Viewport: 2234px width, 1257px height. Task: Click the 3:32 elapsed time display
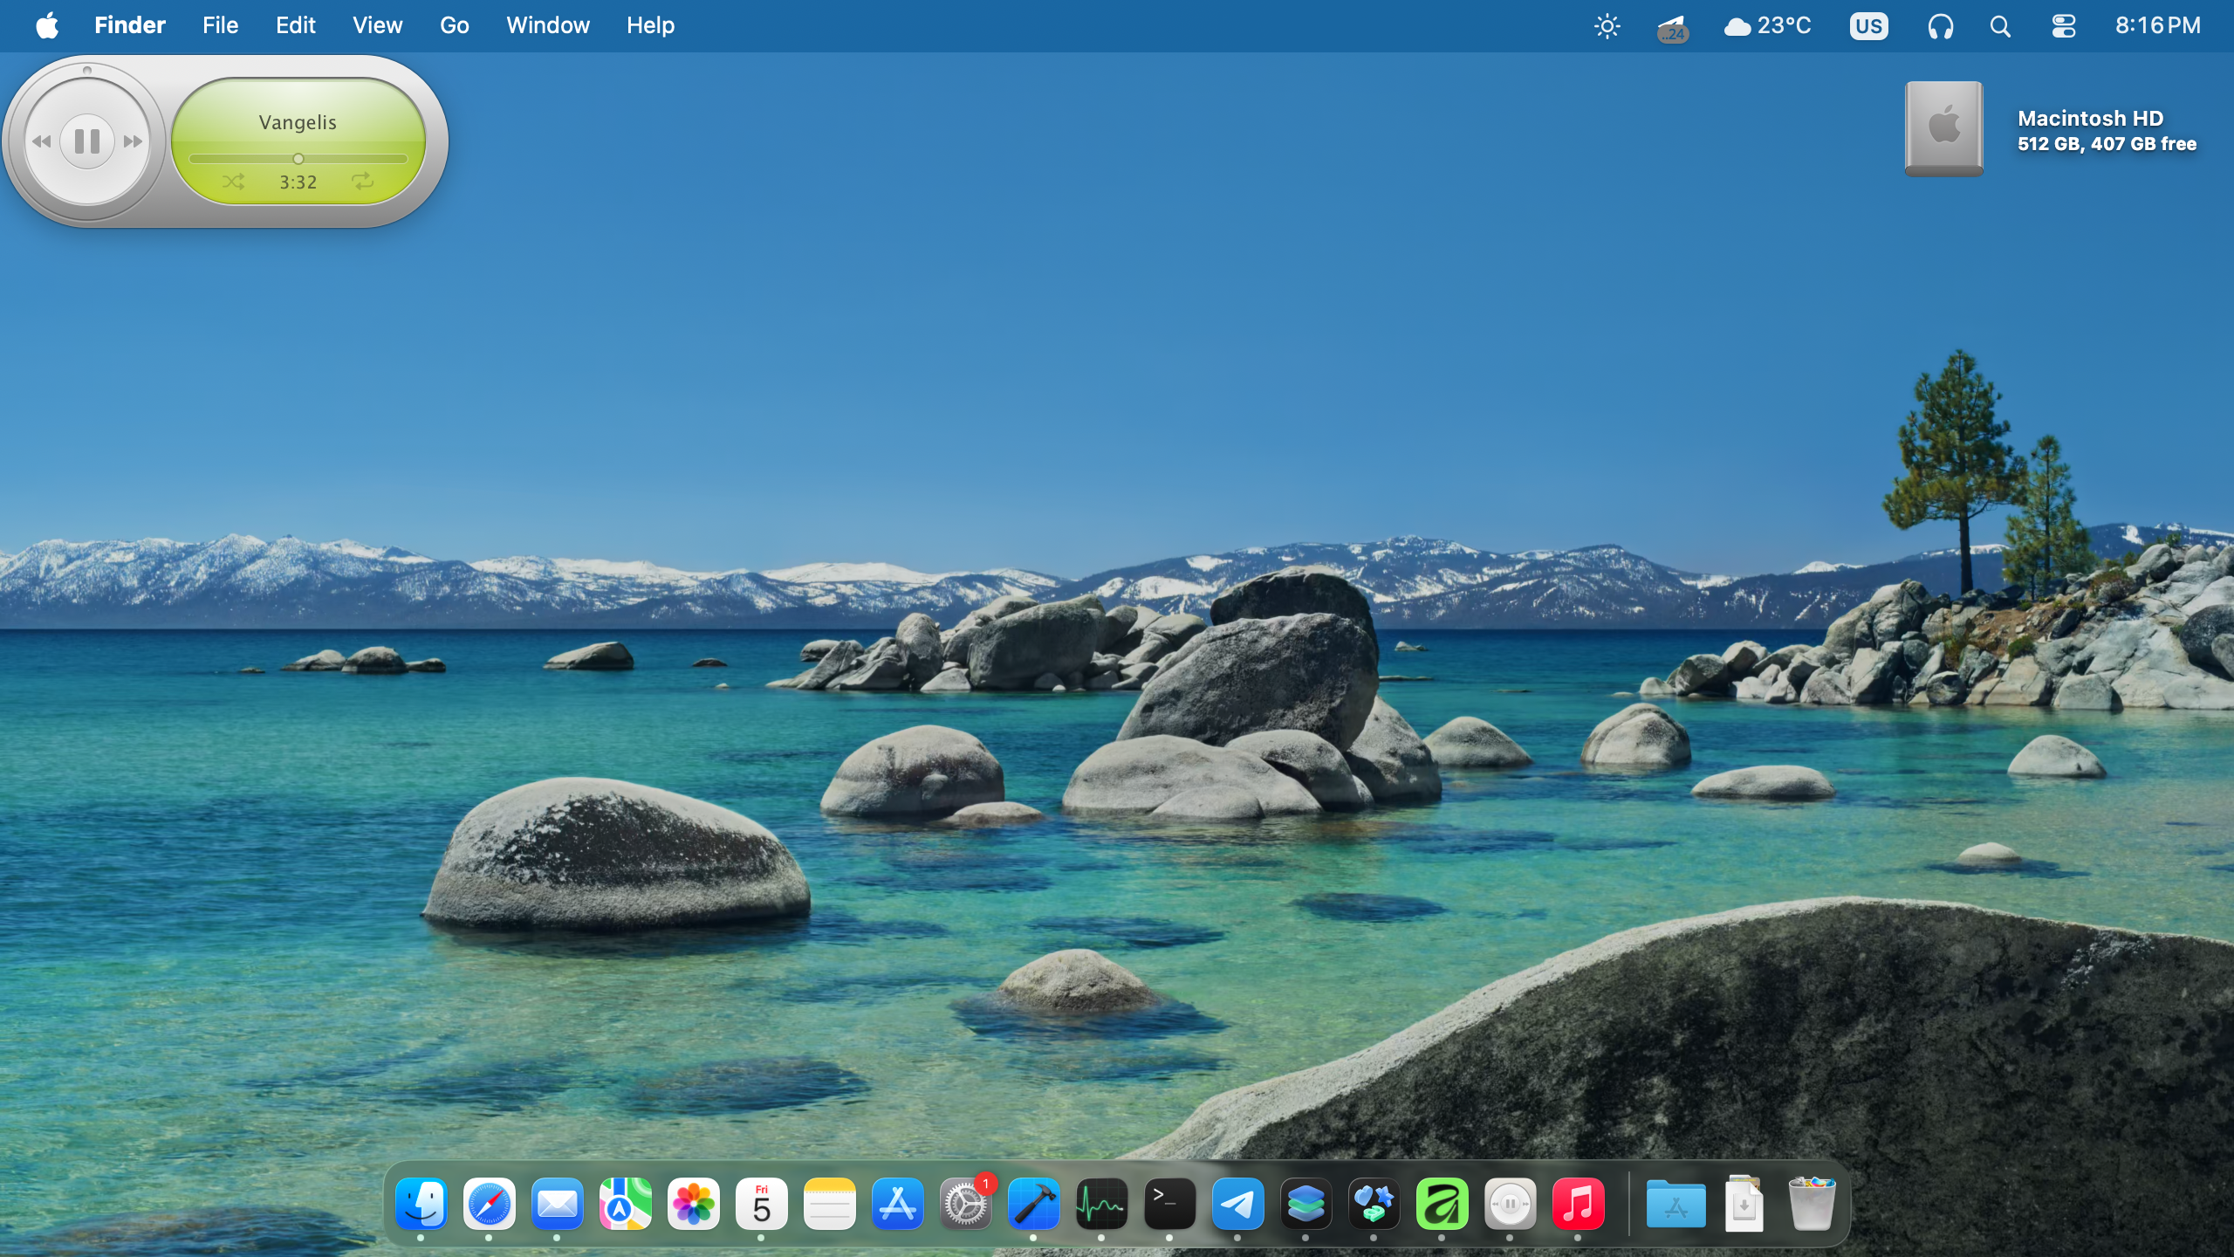298,182
